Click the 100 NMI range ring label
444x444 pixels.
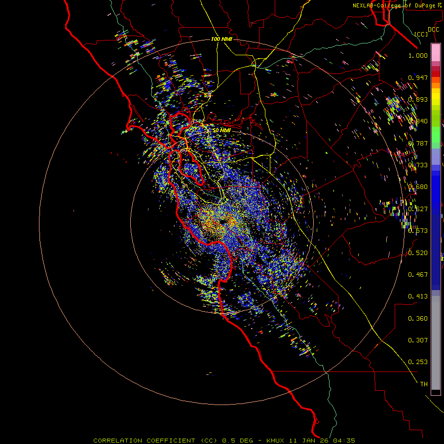222,39
